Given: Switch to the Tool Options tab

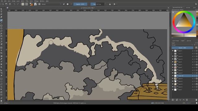Looking at the screenshot, I should tap(188, 7).
